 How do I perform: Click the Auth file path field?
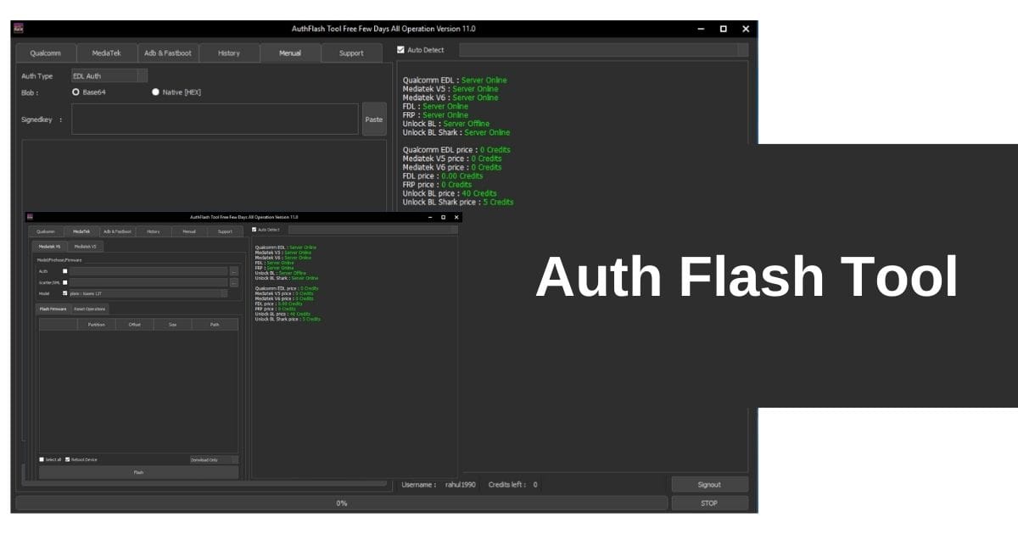click(x=149, y=271)
